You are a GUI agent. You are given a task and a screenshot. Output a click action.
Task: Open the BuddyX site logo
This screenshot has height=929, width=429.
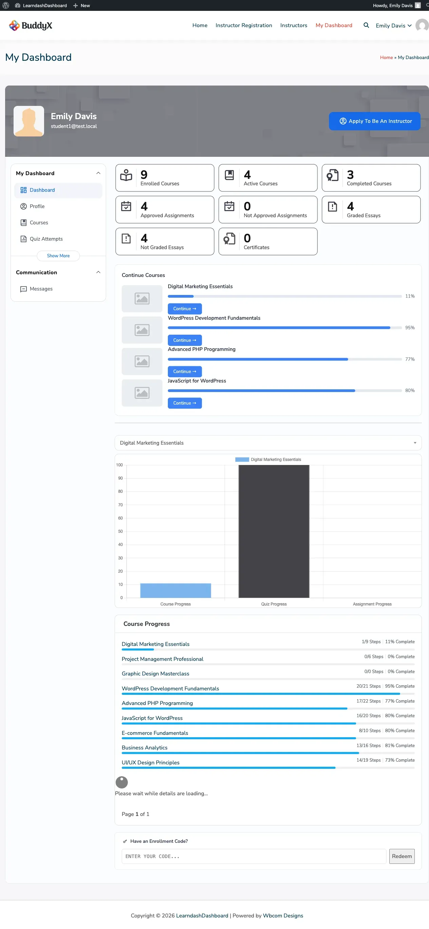pos(31,25)
